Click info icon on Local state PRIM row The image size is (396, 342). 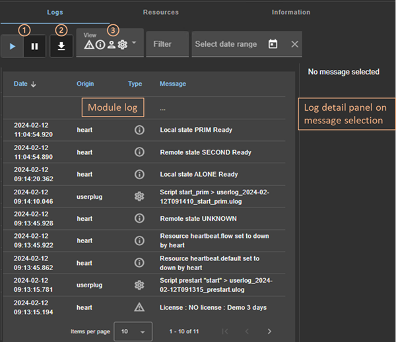coord(139,130)
